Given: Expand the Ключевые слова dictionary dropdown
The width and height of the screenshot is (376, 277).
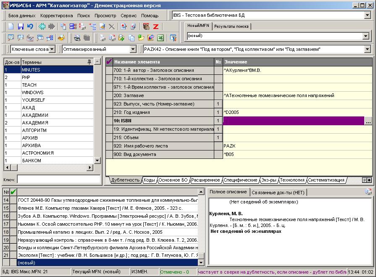Looking at the screenshot, I should coord(52,49).
